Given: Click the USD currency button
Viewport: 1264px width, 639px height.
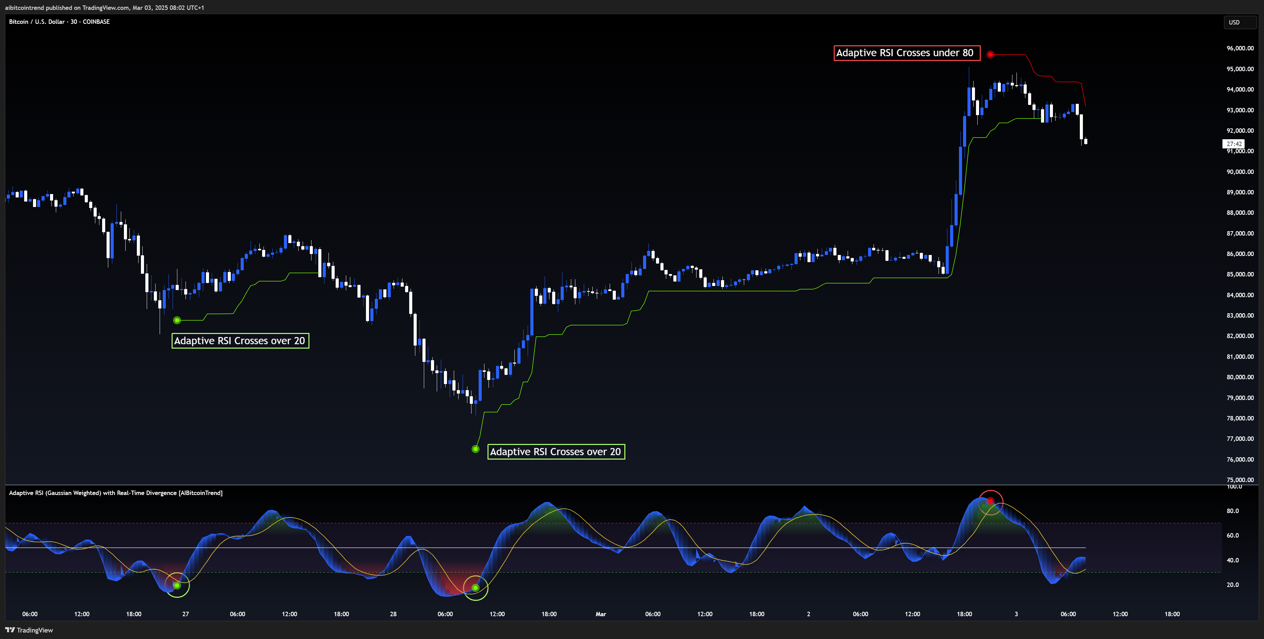Looking at the screenshot, I should click(x=1239, y=22).
